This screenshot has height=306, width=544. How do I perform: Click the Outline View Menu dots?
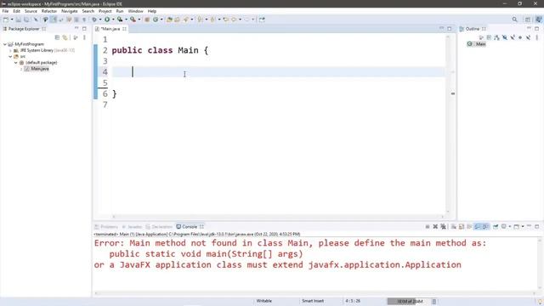[536, 37]
